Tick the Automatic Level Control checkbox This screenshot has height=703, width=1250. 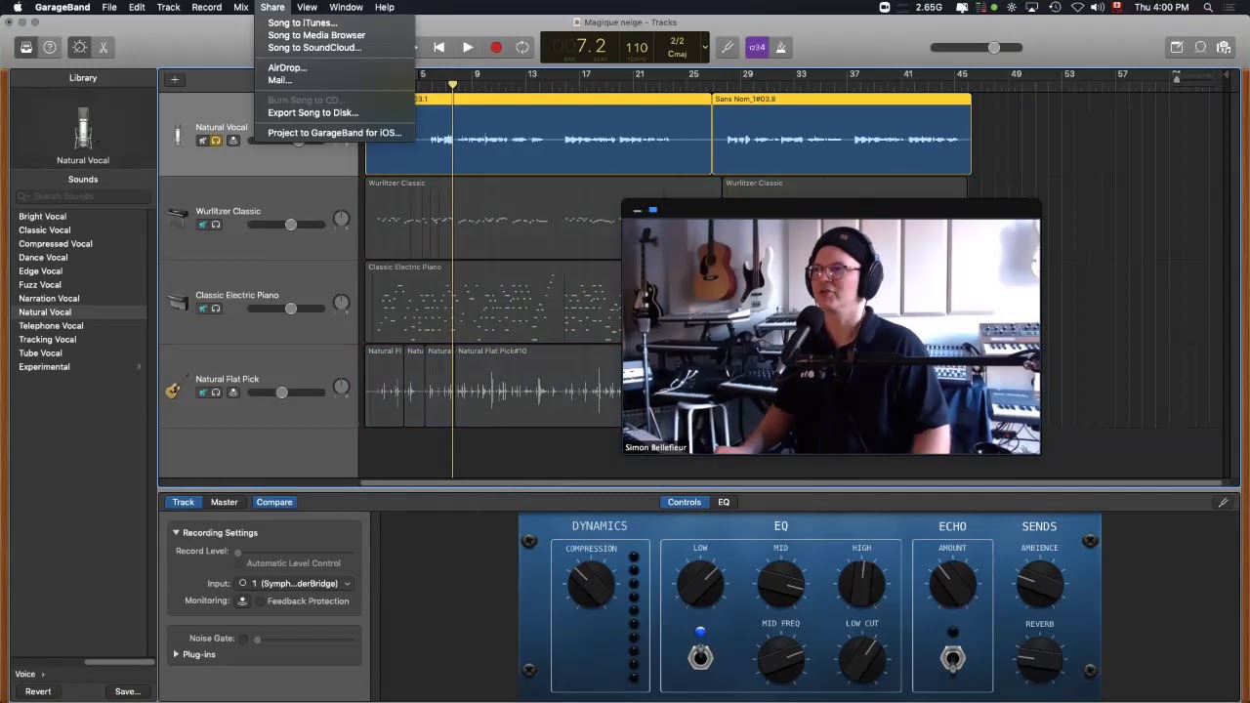(x=239, y=563)
